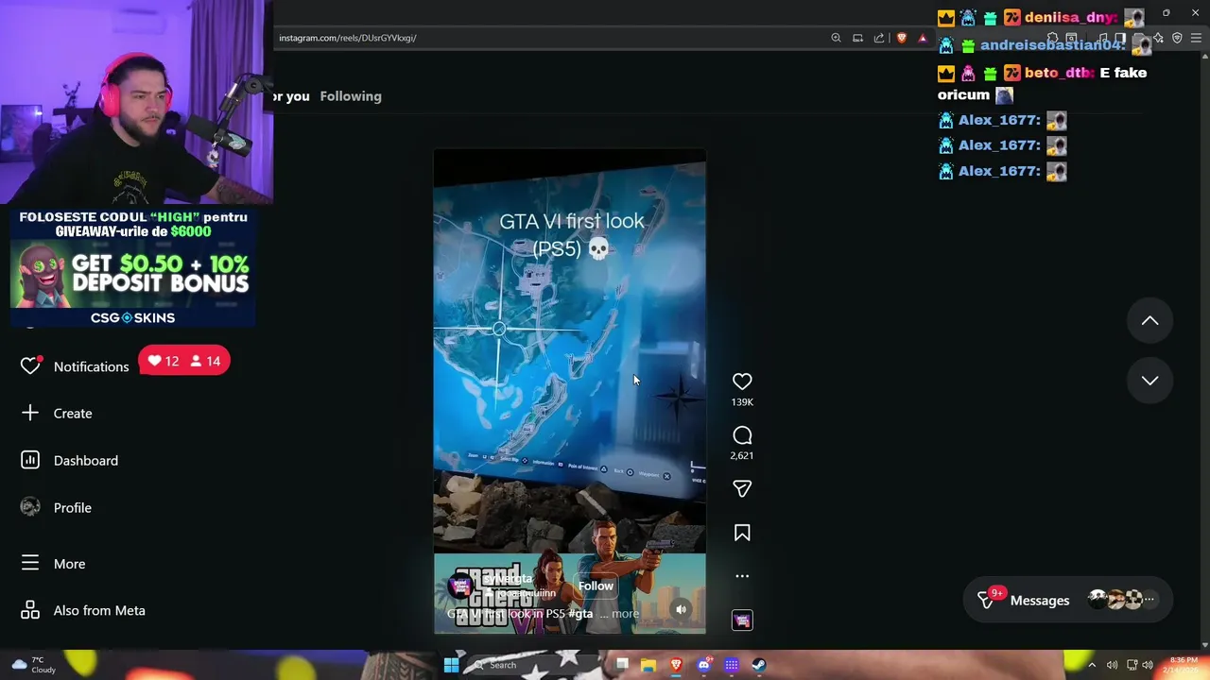Open Notifications in Instagram sidebar
Screen dimensions: 1210x680
point(76,366)
